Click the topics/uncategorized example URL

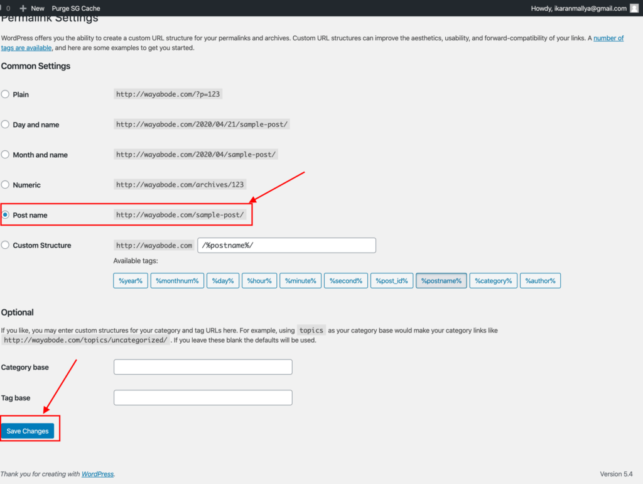point(85,340)
